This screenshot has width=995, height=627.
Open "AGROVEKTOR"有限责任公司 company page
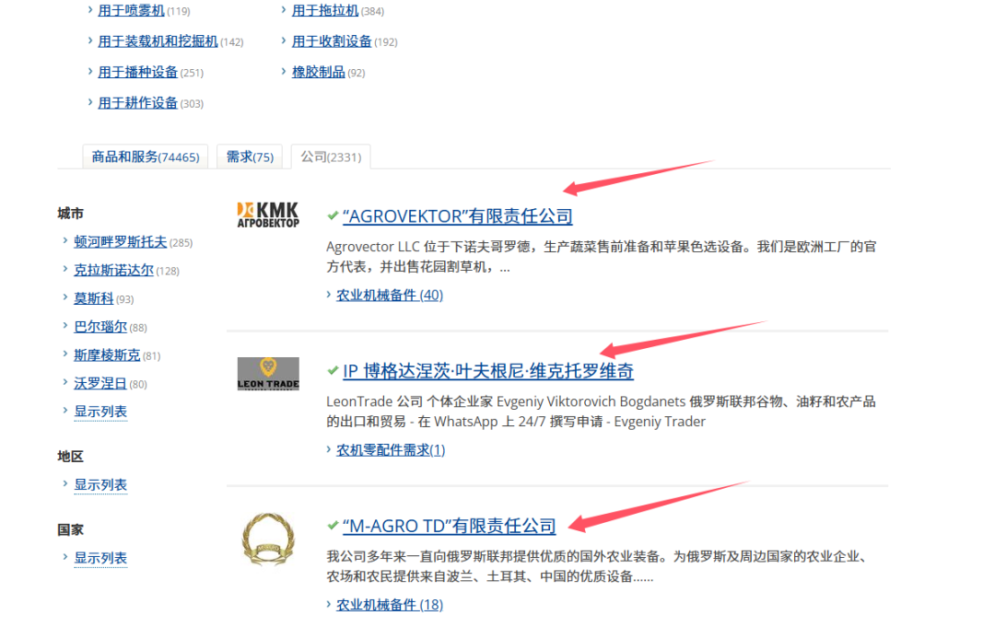(x=458, y=216)
